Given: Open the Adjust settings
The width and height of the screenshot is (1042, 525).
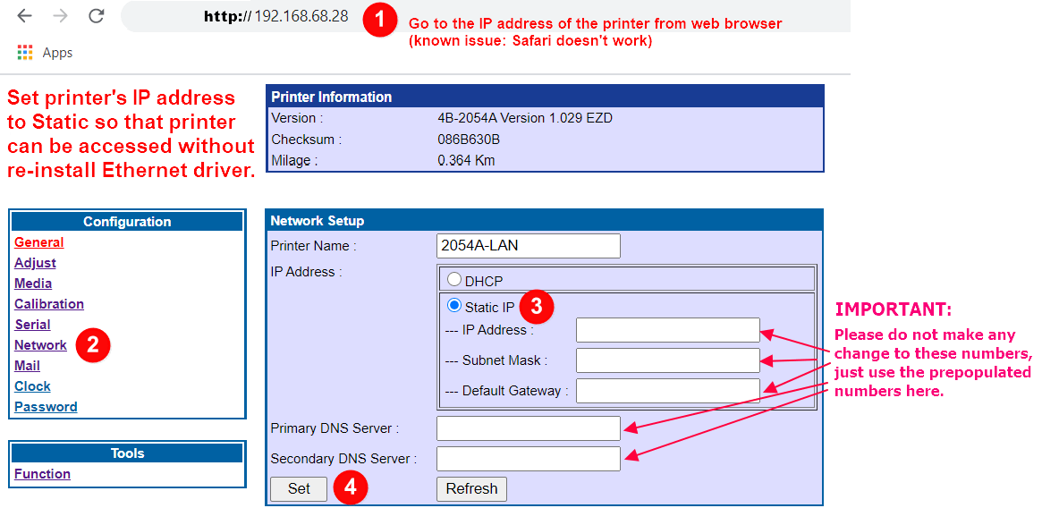Looking at the screenshot, I should pos(35,262).
